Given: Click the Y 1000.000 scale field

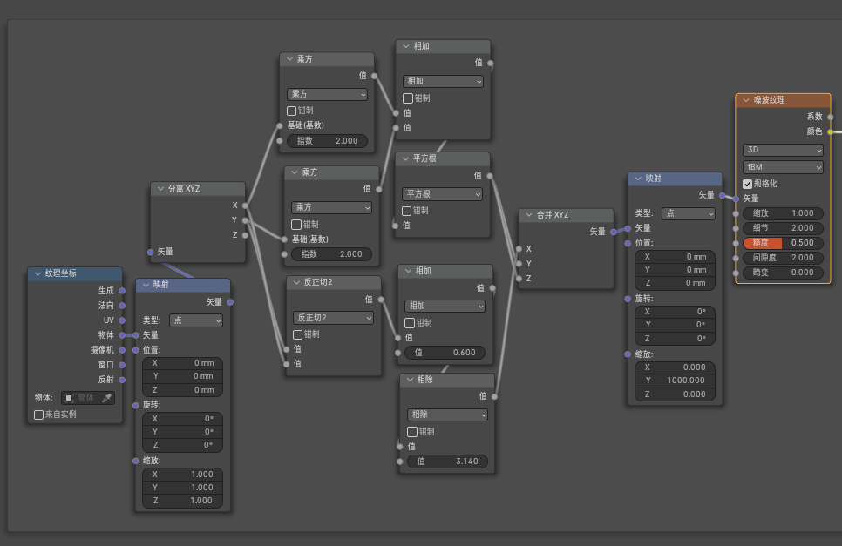Looking at the screenshot, I should point(676,380).
